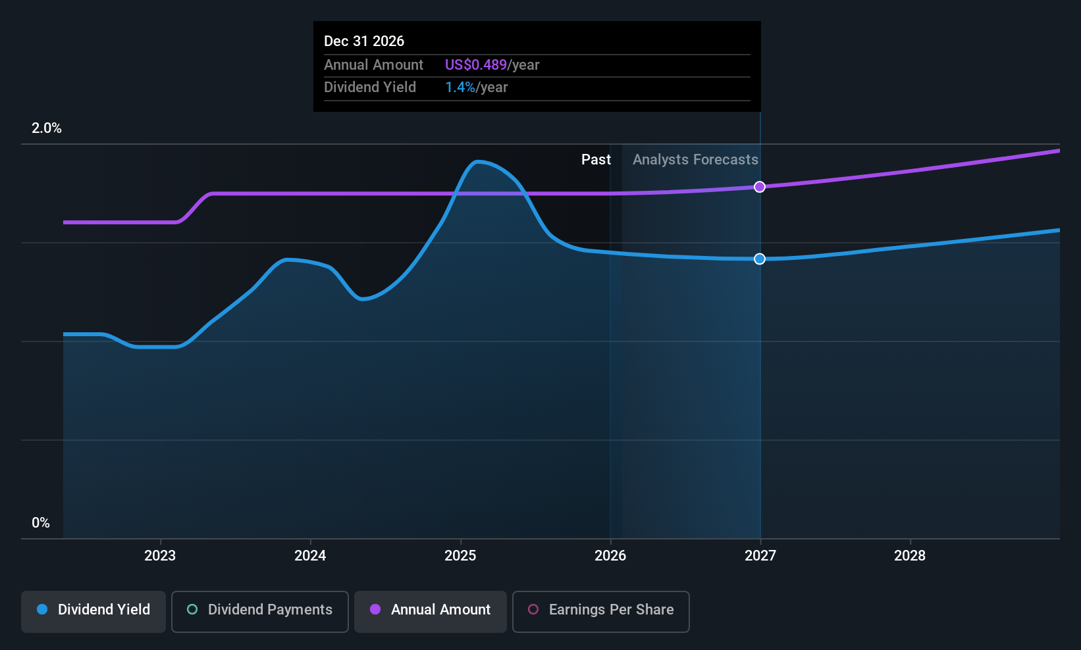Select the blue yield data point at 2027
Screen dimensions: 1081x650
pyautogui.click(x=760, y=259)
